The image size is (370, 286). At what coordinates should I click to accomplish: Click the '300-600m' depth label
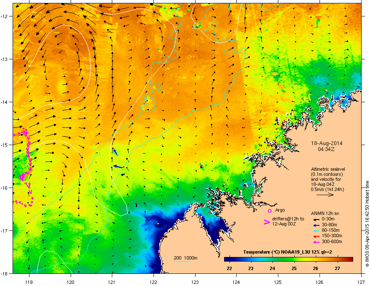tap(332, 241)
